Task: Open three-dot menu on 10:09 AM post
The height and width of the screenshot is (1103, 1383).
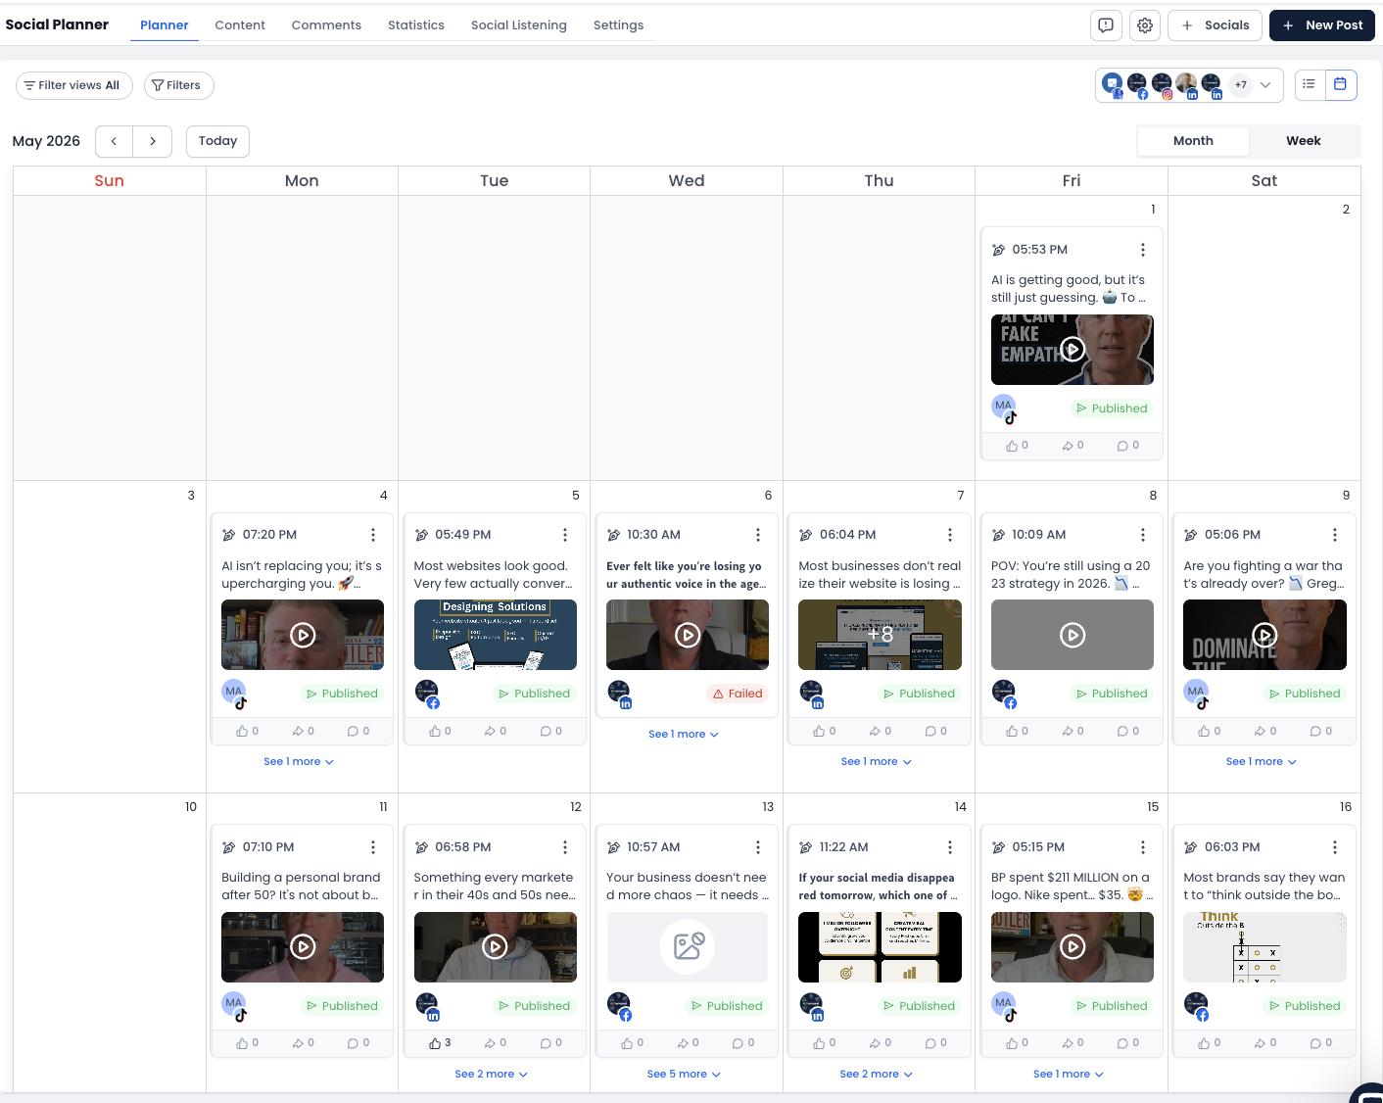Action: click(x=1143, y=535)
